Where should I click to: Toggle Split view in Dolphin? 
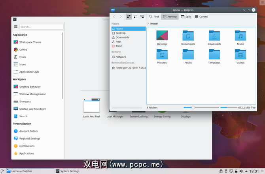pyautogui.click(x=185, y=17)
